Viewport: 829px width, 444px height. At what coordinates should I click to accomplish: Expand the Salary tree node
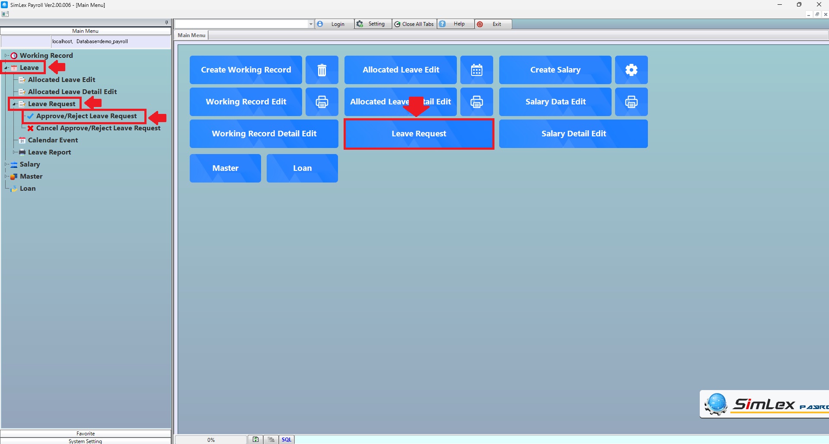click(6, 164)
